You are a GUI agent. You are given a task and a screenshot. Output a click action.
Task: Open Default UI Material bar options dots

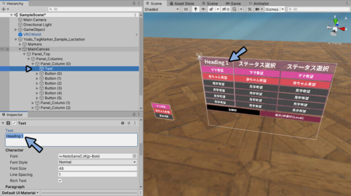click(140, 193)
